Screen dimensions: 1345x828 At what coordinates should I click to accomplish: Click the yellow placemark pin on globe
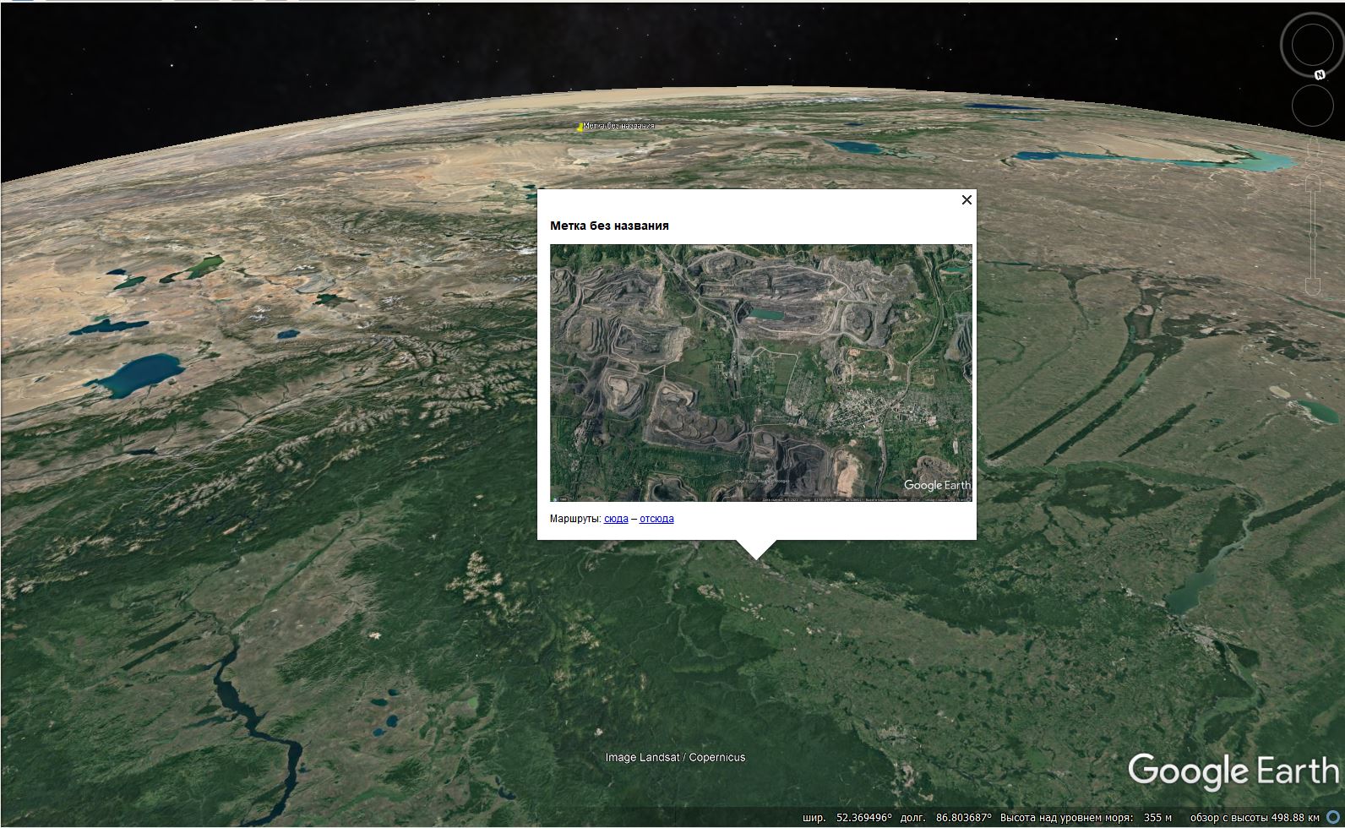[580, 128]
